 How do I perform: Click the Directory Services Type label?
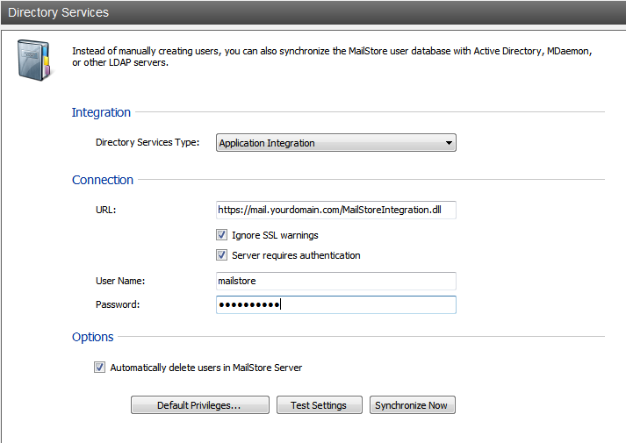pyautogui.click(x=148, y=142)
